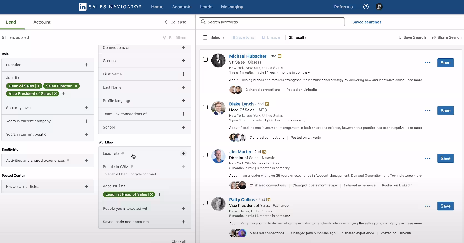Check the Select all checkbox
Screen dimensions: 464x243
[x=205, y=37]
